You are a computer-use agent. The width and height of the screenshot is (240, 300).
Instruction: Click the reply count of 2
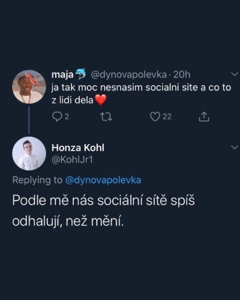click(67, 116)
